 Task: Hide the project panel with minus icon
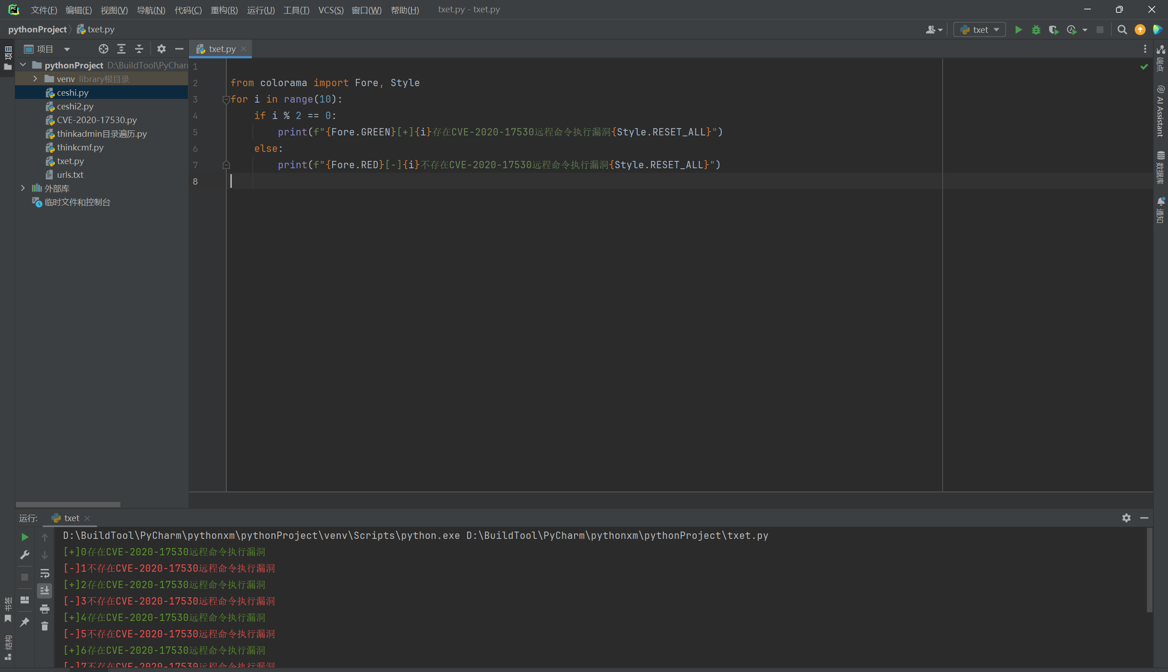tap(179, 49)
